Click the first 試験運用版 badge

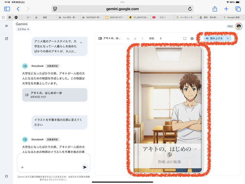click(52, 66)
